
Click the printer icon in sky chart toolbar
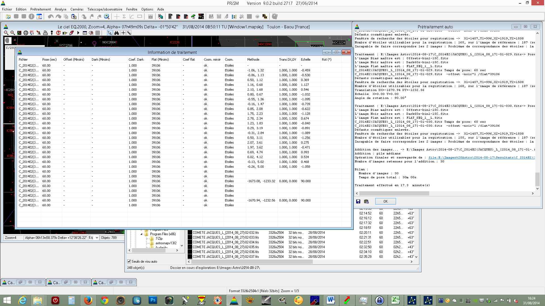[45, 33]
